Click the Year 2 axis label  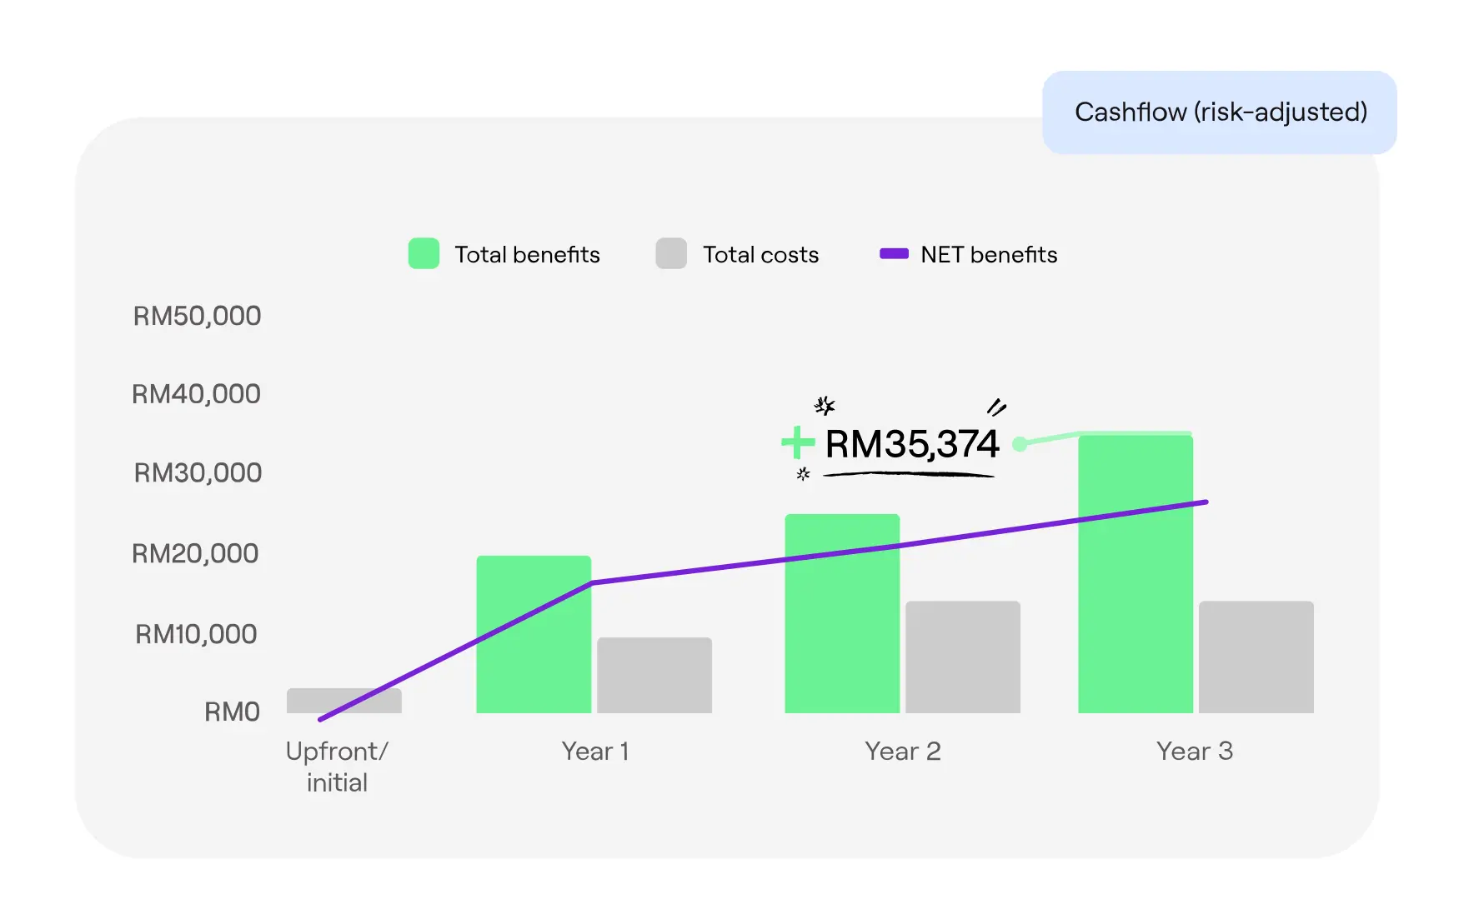pyautogui.click(x=902, y=752)
